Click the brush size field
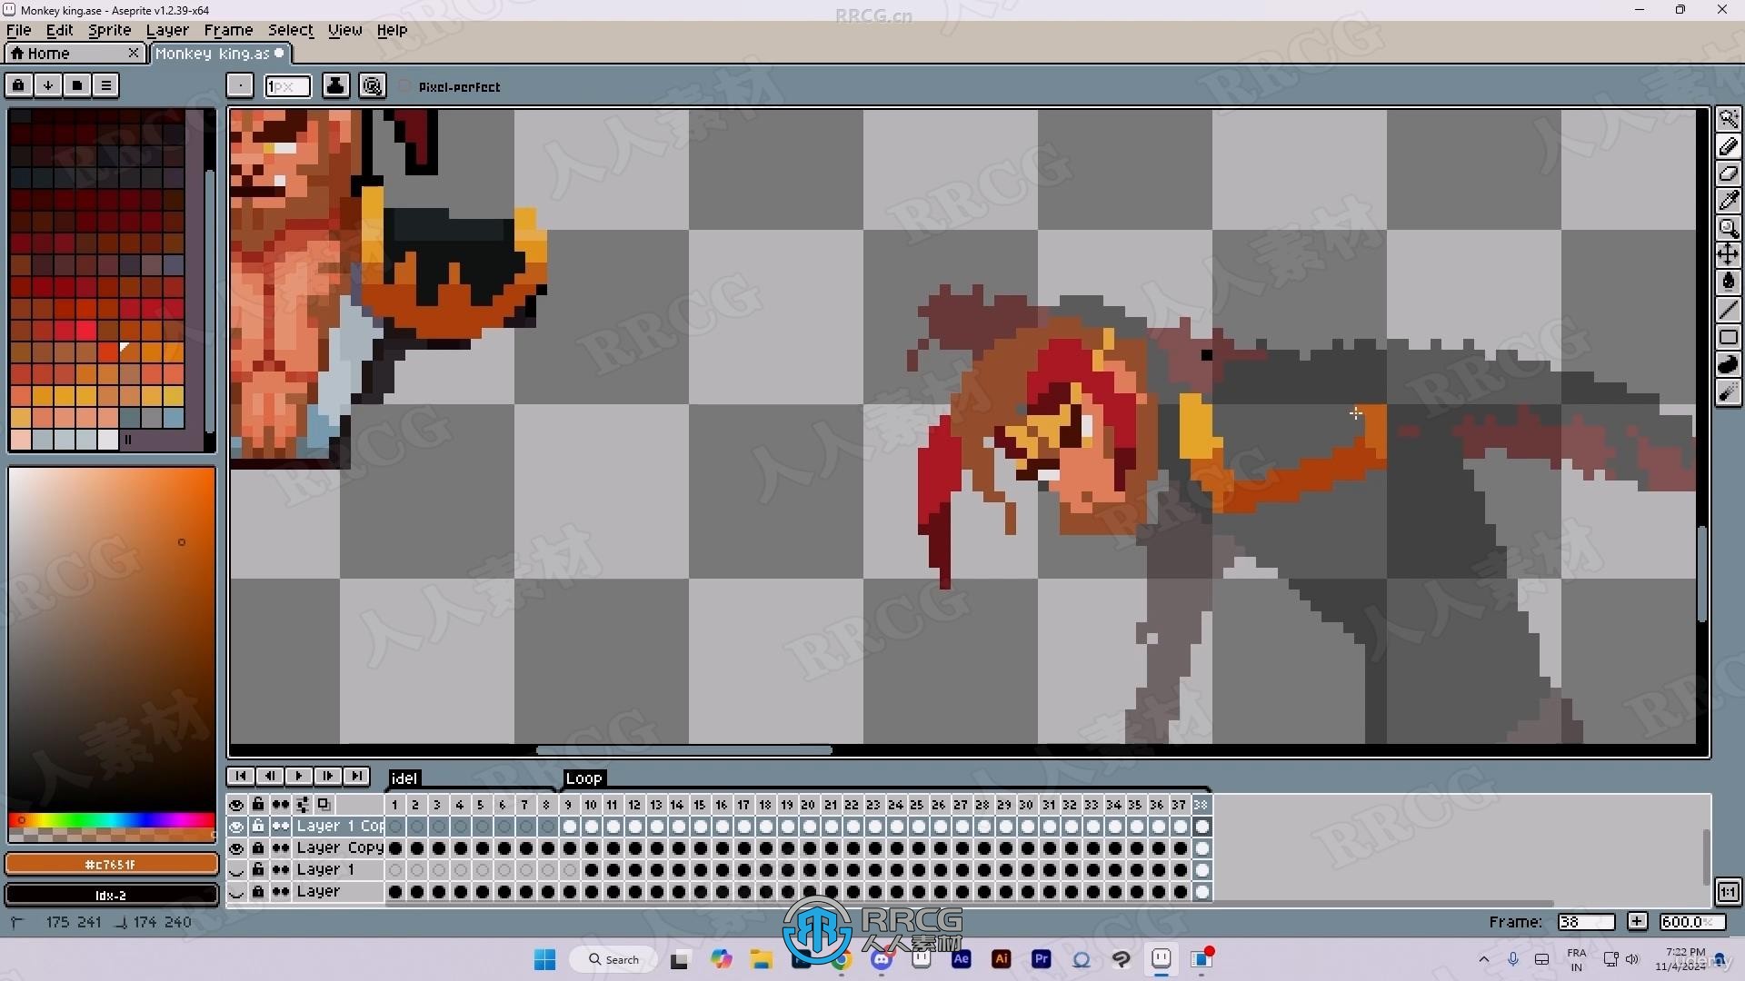The width and height of the screenshot is (1745, 981). click(287, 86)
